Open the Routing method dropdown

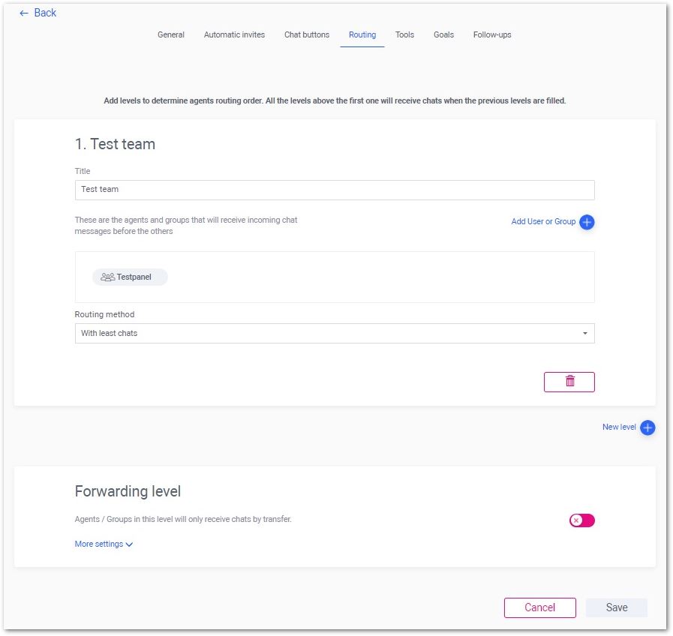pyautogui.click(x=335, y=333)
